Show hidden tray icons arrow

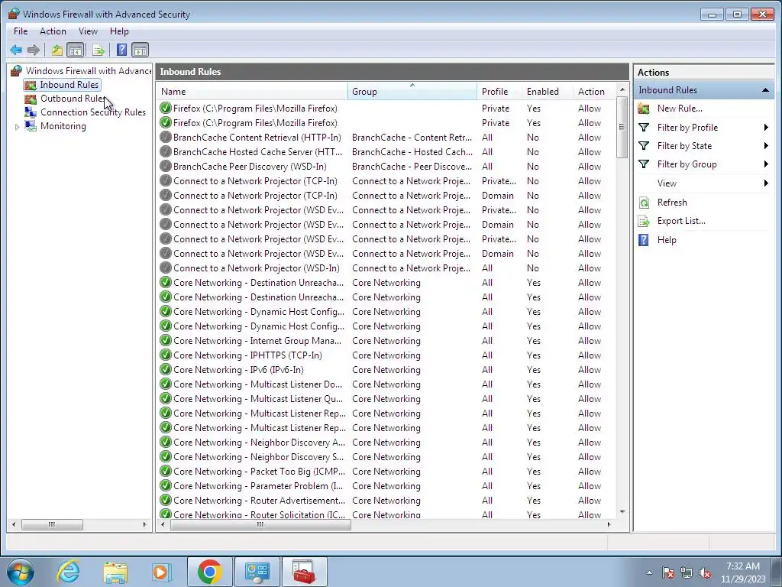pyautogui.click(x=649, y=572)
